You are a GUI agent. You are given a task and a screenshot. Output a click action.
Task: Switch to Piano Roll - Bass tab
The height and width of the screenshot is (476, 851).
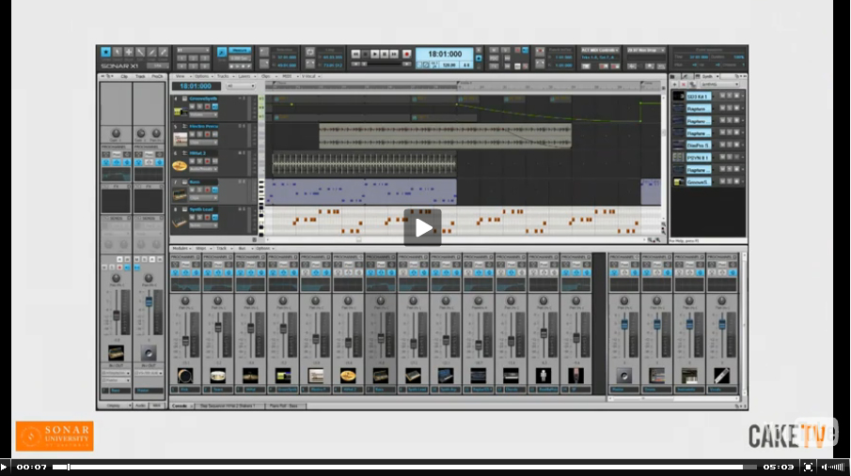(x=285, y=406)
